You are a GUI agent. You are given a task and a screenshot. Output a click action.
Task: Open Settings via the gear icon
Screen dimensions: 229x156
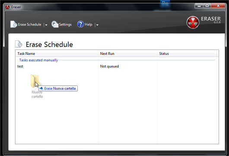pos(55,24)
